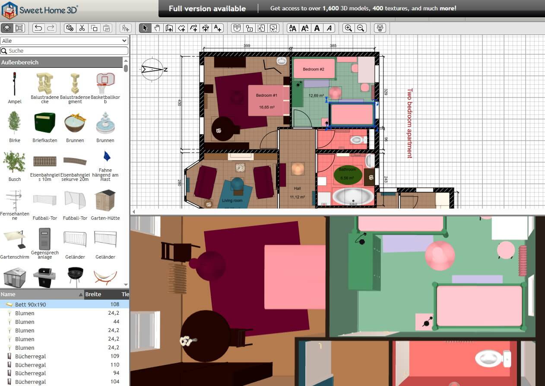The width and height of the screenshot is (545, 386).
Task: Click the Undo arrow icon
Action: point(38,28)
